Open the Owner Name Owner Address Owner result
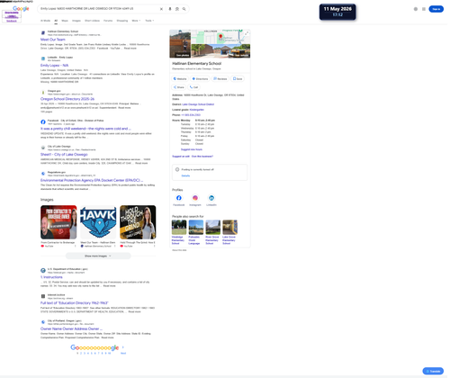Screen dimensions: 450x378 (x=71, y=328)
